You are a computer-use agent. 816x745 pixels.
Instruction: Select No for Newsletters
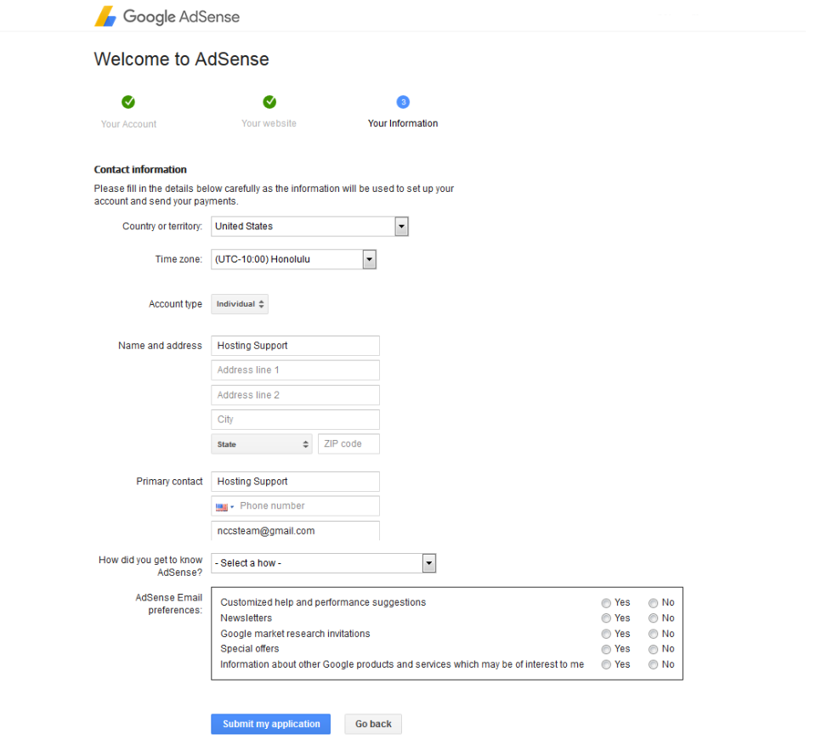pos(654,618)
